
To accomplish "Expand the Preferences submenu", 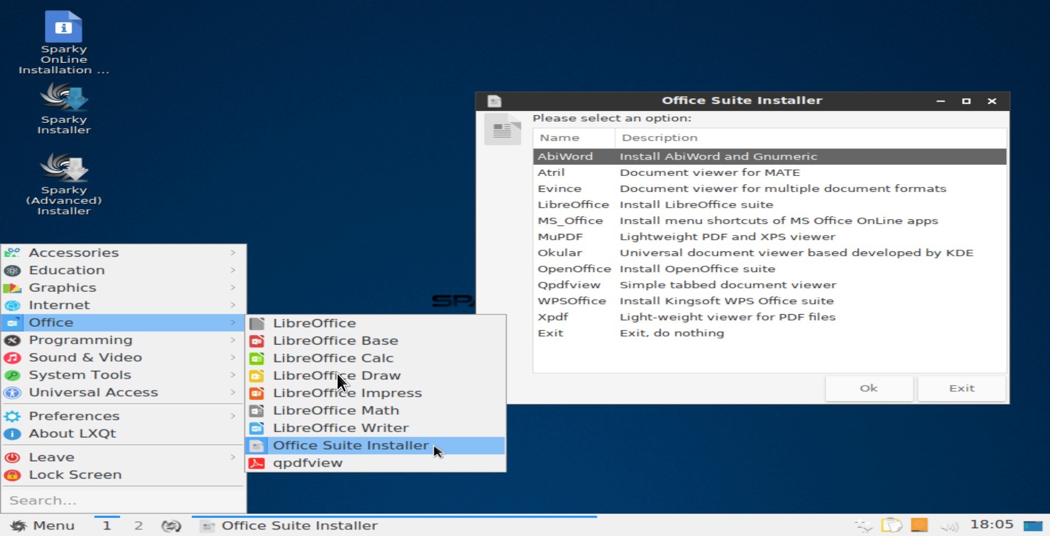I will coord(233,416).
